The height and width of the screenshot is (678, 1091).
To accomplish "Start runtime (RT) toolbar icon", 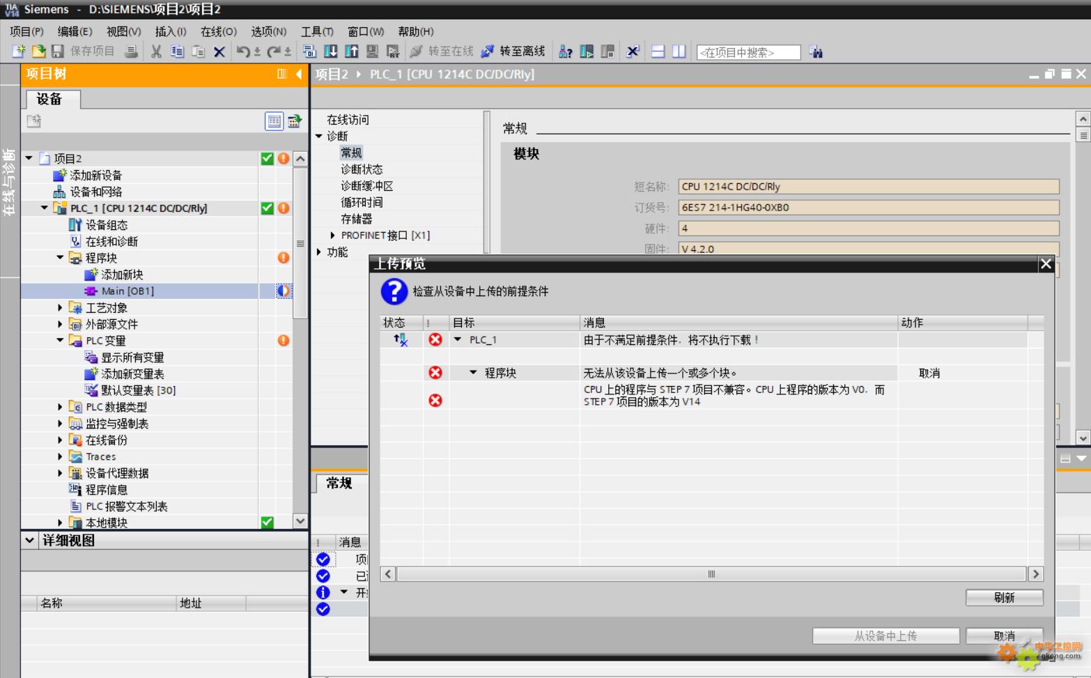I will pyautogui.click(x=393, y=52).
